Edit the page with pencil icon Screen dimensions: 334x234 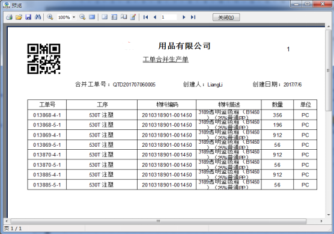tap(133, 17)
